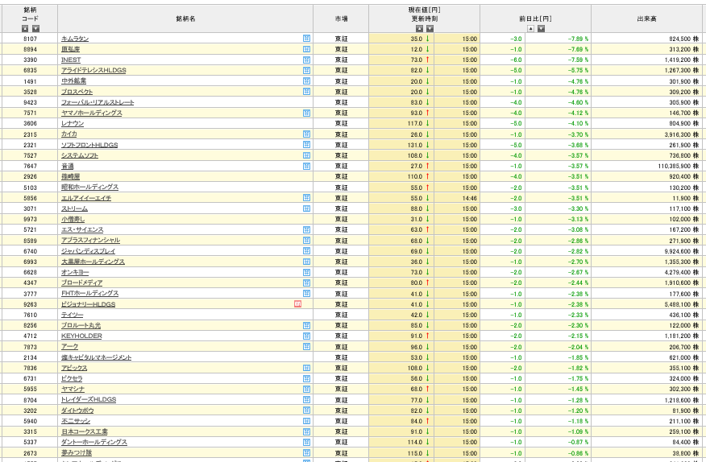This screenshot has width=706, height=462.
Task: Click the blue grid icon in システムソフト row
Action: click(x=306, y=155)
